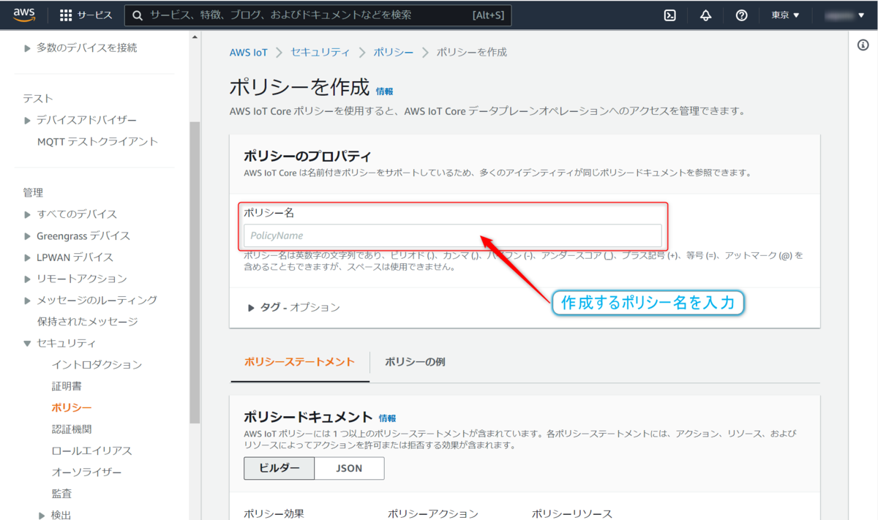Screen dimensions: 878x520
Task: Switch to ポリシーステートメント tab
Action: tap(299, 362)
